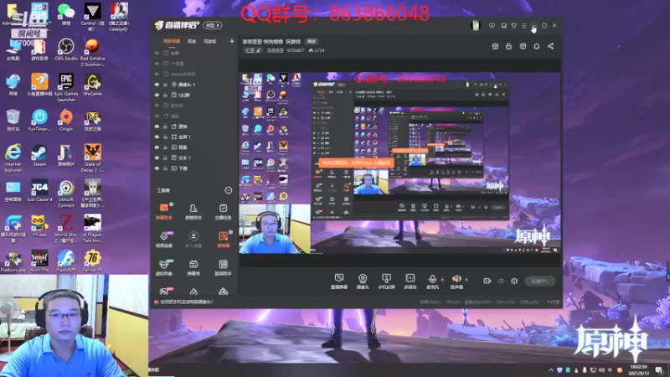670x377 pixels.
Task: Click the user avatar in title bar
Action: click(475, 26)
